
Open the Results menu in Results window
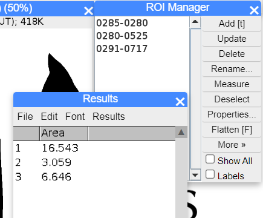(109, 116)
